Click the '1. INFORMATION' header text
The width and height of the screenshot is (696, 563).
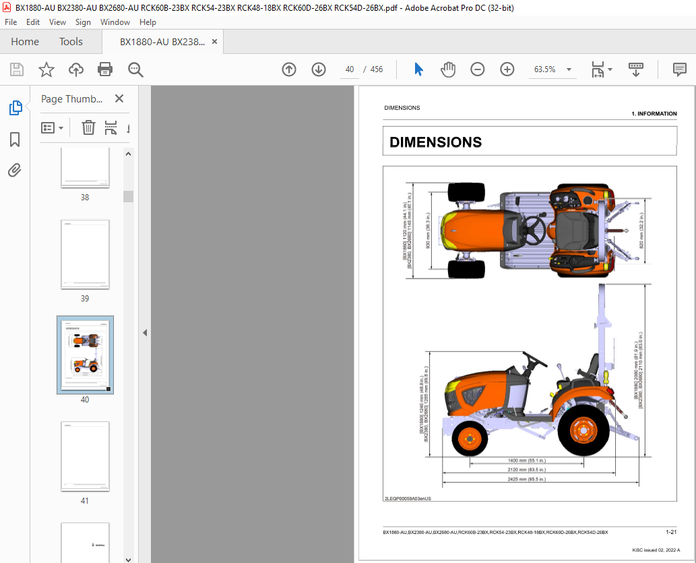[x=654, y=114]
